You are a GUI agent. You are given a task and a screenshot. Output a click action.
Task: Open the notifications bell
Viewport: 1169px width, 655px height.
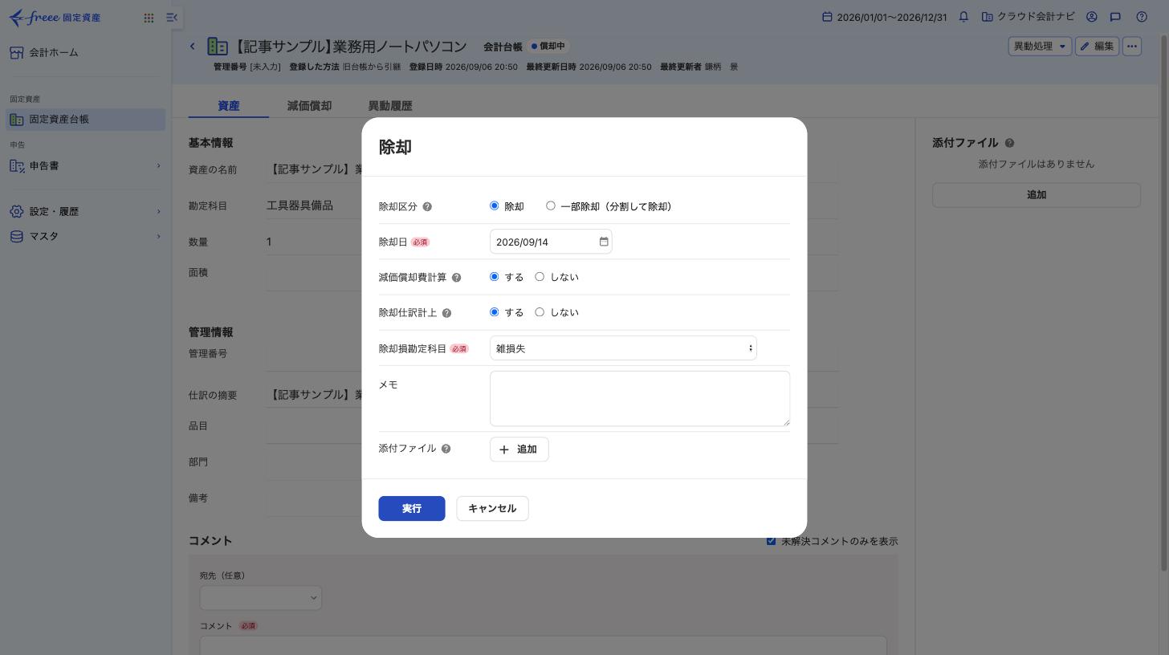click(963, 17)
